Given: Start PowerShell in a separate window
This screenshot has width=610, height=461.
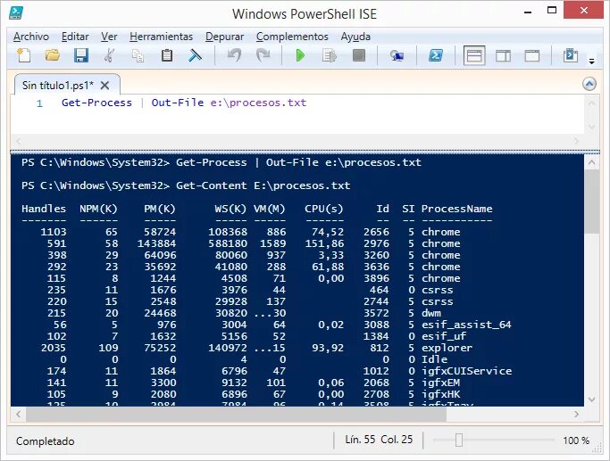Looking at the screenshot, I should [x=436, y=55].
